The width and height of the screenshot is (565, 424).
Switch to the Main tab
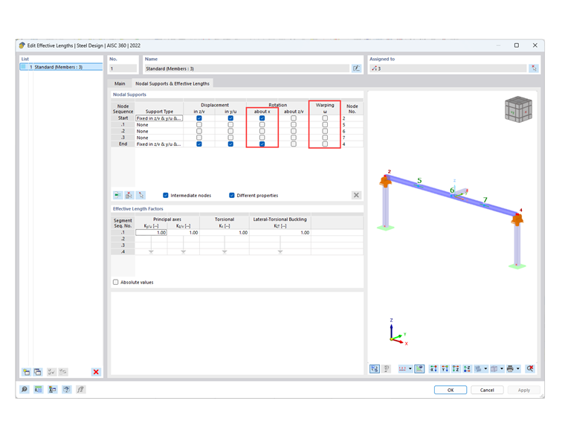pos(120,83)
